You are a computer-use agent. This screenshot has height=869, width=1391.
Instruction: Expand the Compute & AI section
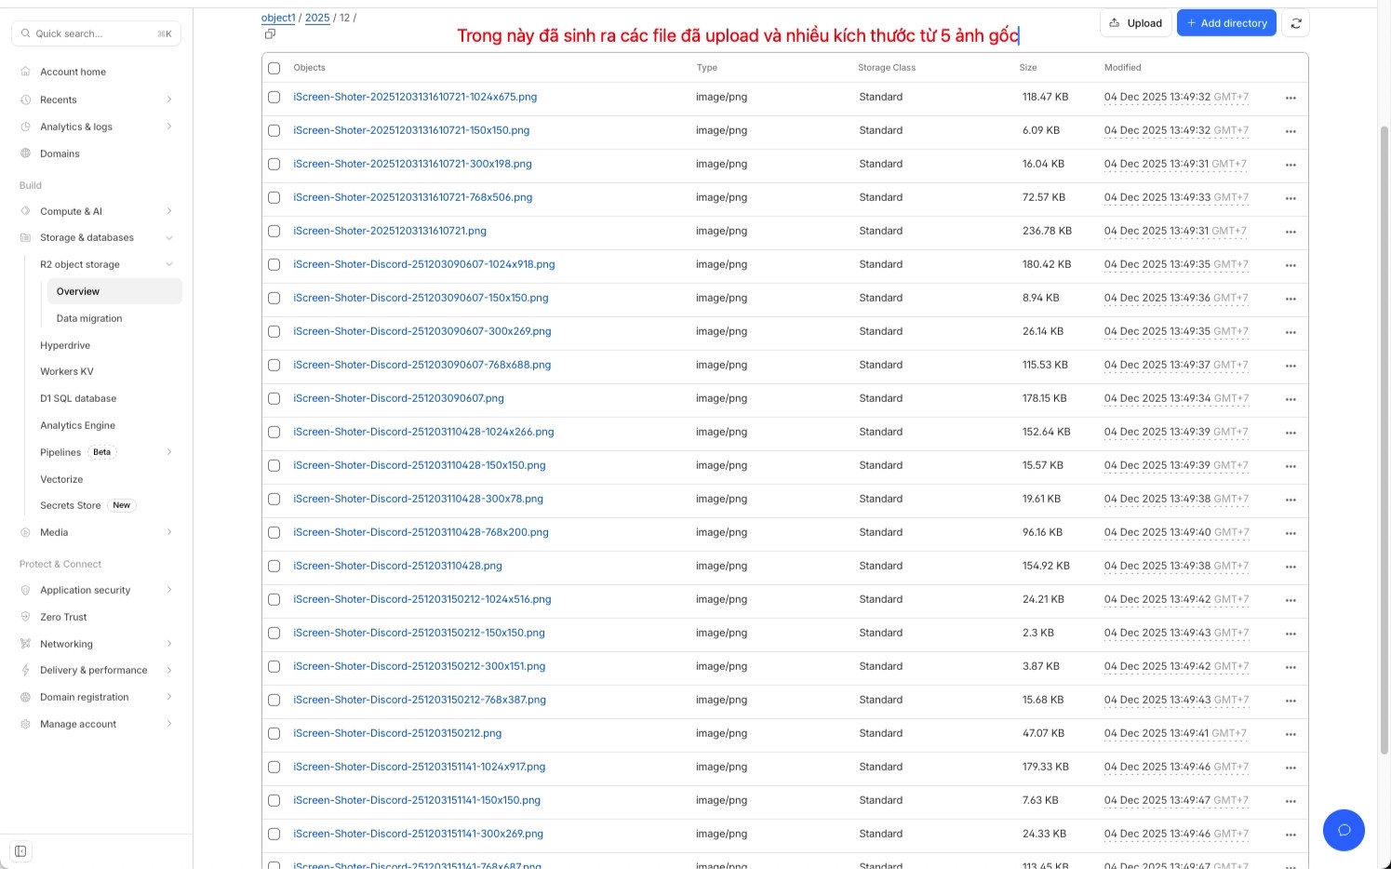pyautogui.click(x=70, y=211)
